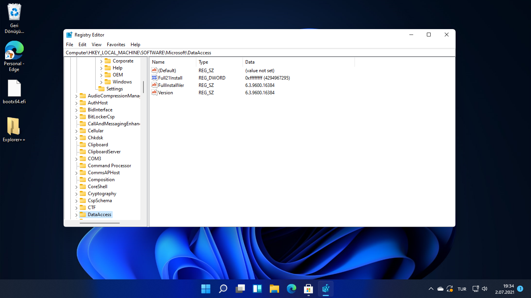The width and height of the screenshot is (531, 298).
Task: Select the Clipboard key folder icon
Action: pyautogui.click(x=83, y=145)
